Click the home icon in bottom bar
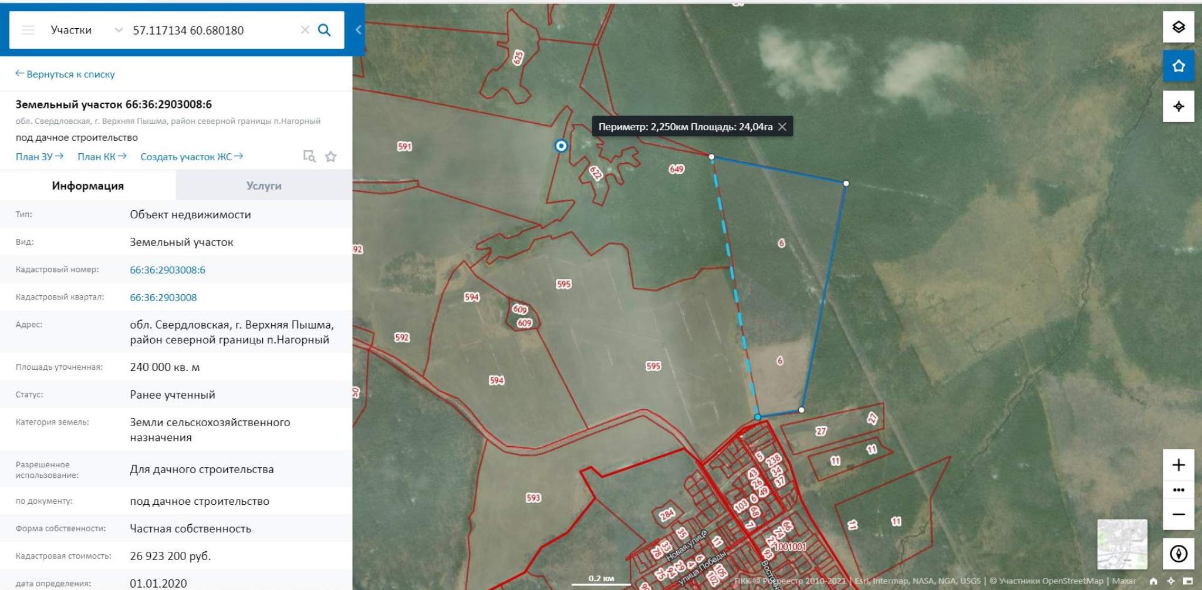1202x590 pixels. tap(1153, 581)
